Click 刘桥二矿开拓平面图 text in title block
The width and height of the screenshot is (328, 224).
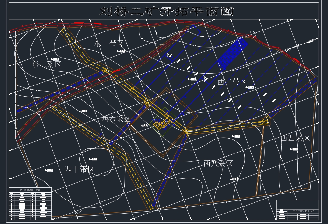[x=304, y=211]
